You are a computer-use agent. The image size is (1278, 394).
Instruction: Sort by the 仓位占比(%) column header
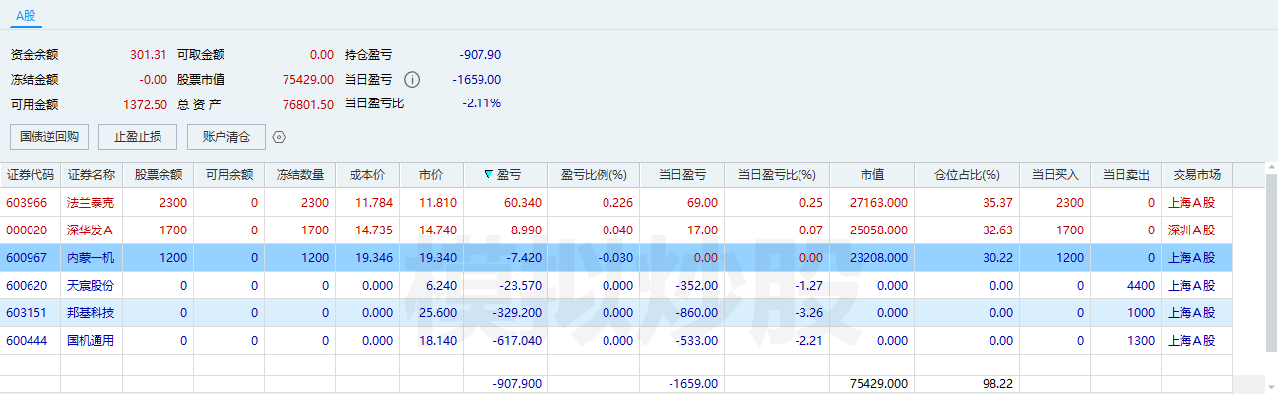click(966, 175)
